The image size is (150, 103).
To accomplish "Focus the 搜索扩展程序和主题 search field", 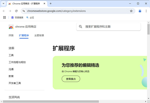I will (108, 27).
